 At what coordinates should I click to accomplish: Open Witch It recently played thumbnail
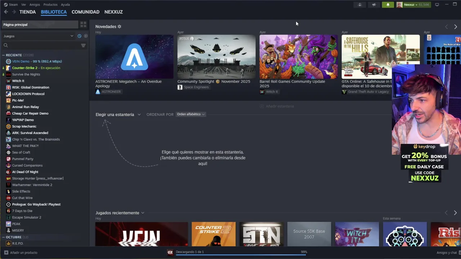pos(357,234)
